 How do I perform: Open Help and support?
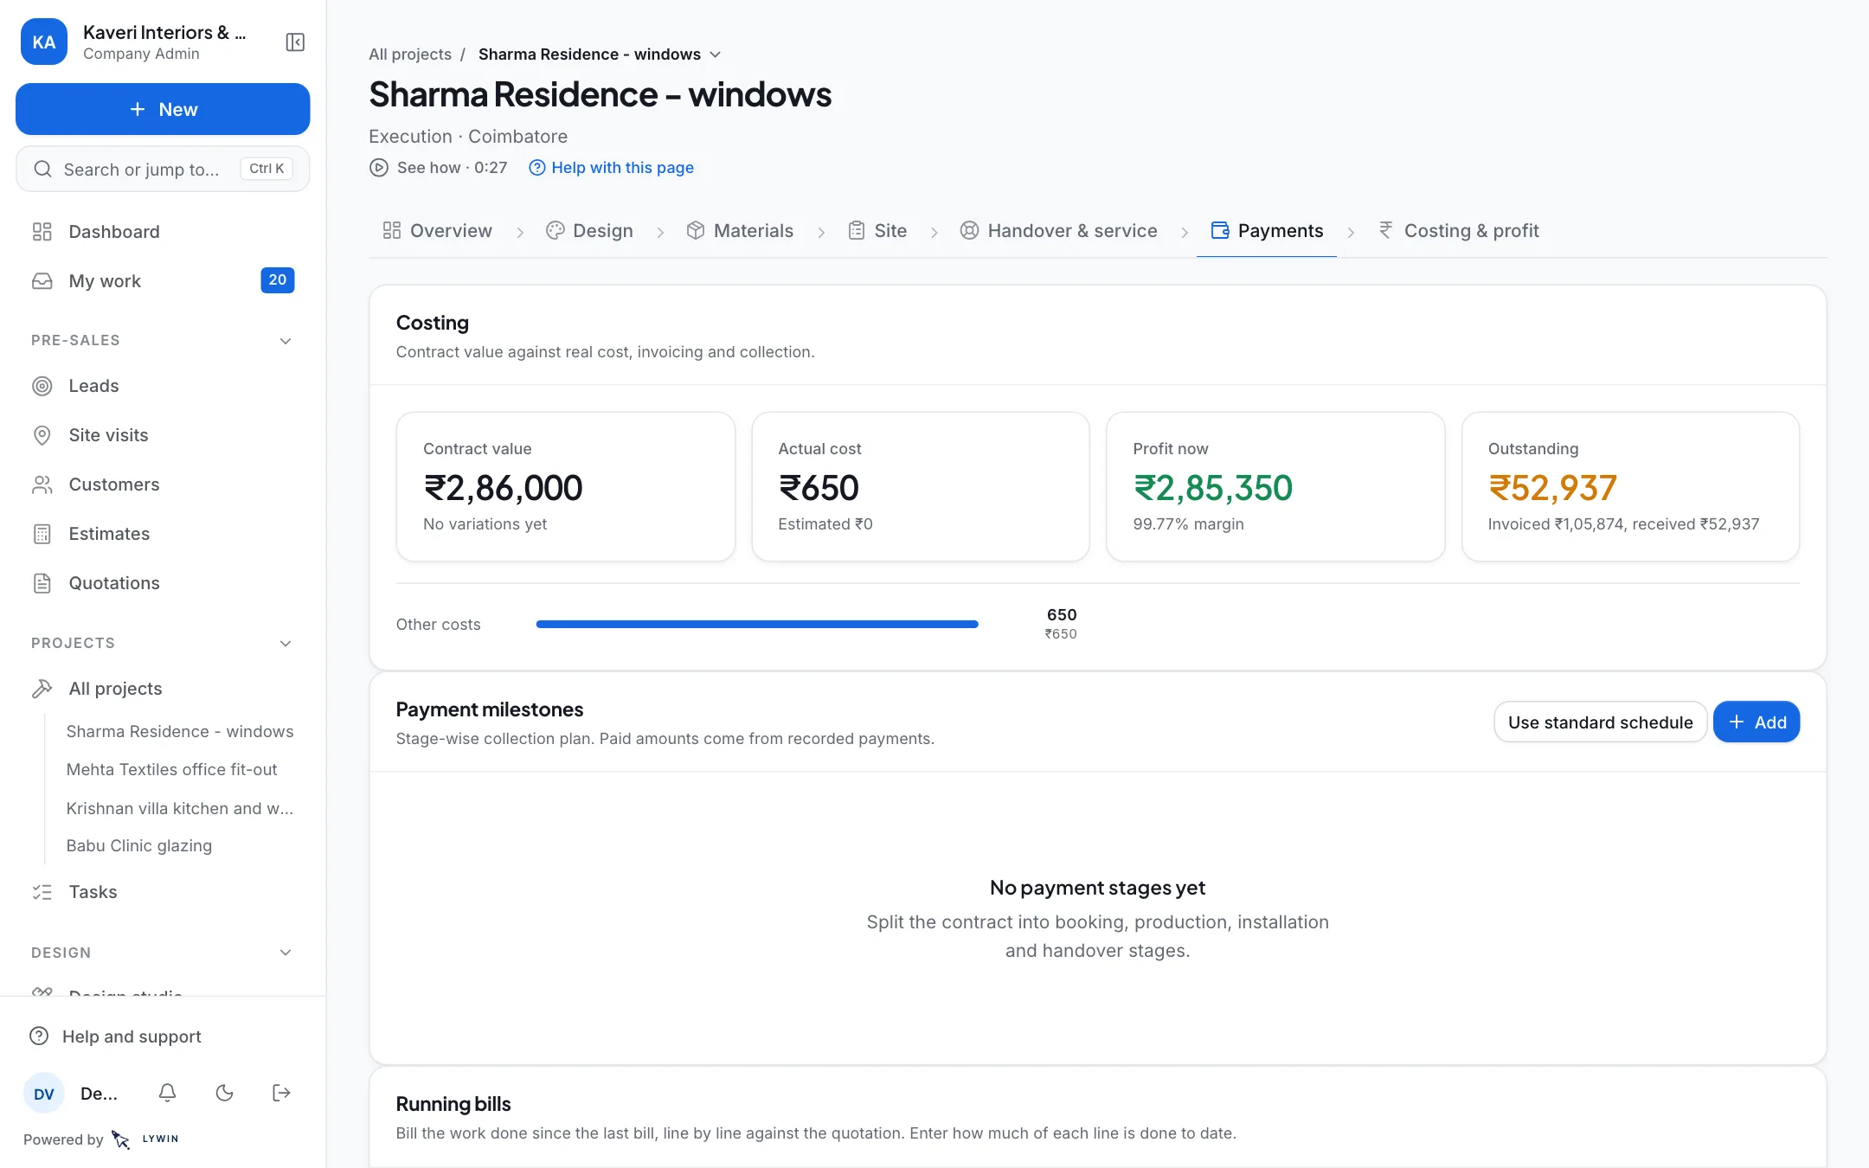[x=163, y=1036]
